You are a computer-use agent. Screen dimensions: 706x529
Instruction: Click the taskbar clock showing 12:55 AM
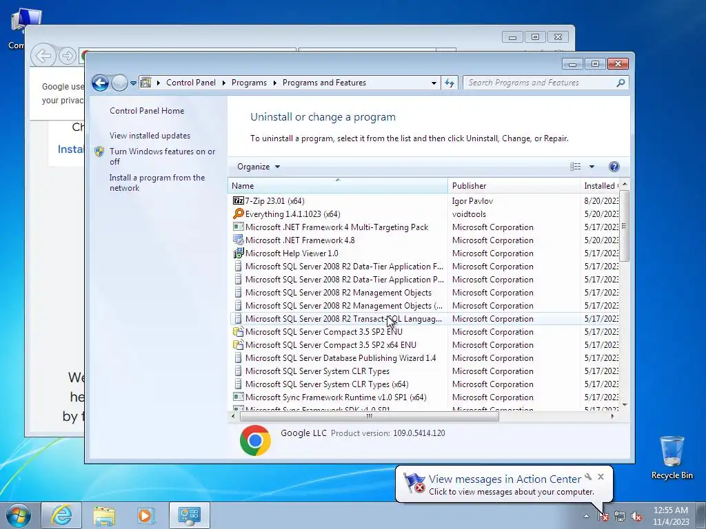670,516
